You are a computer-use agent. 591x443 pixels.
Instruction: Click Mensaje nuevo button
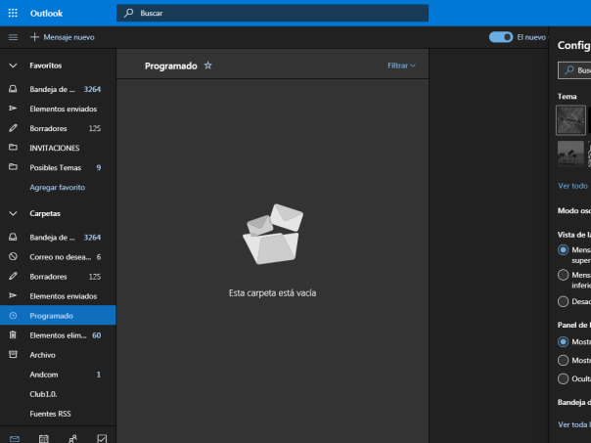click(x=62, y=37)
